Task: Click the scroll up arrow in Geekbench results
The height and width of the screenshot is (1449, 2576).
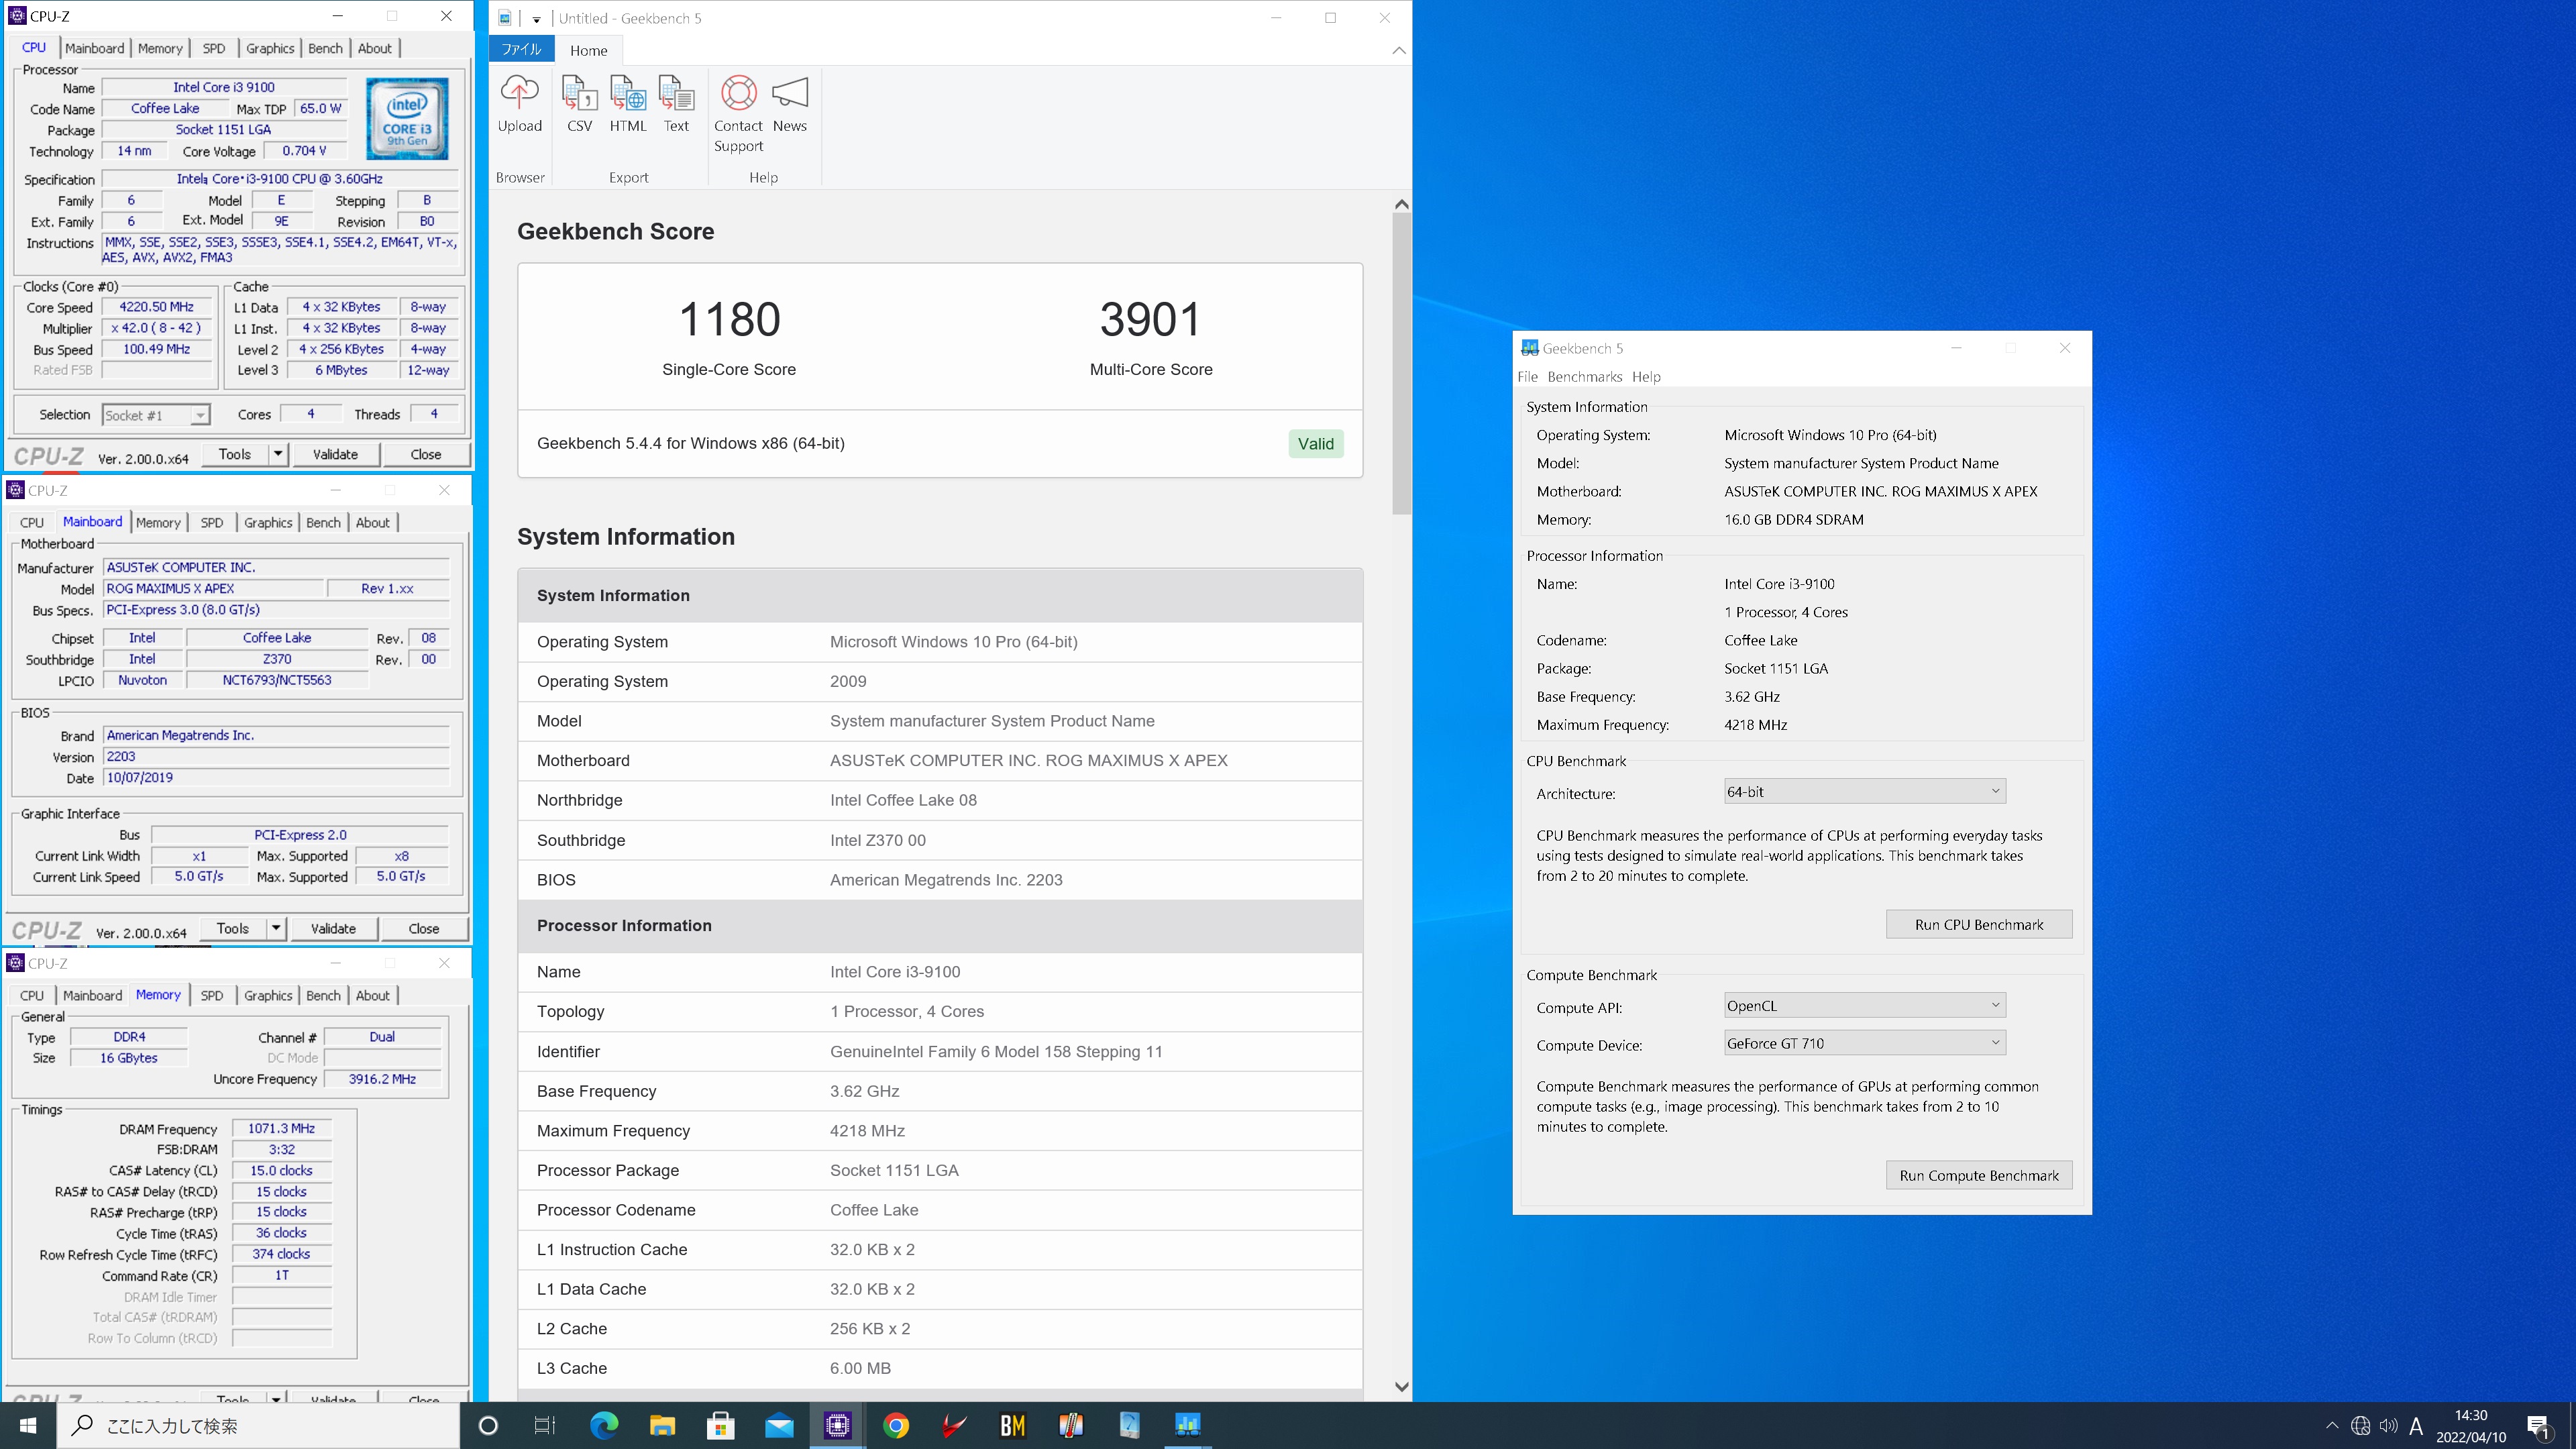Action: click(1401, 204)
